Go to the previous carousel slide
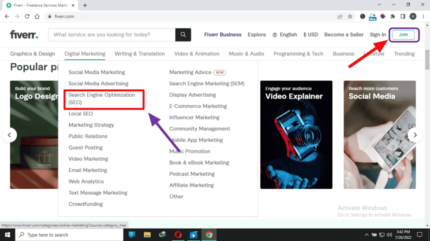 (9, 135)
